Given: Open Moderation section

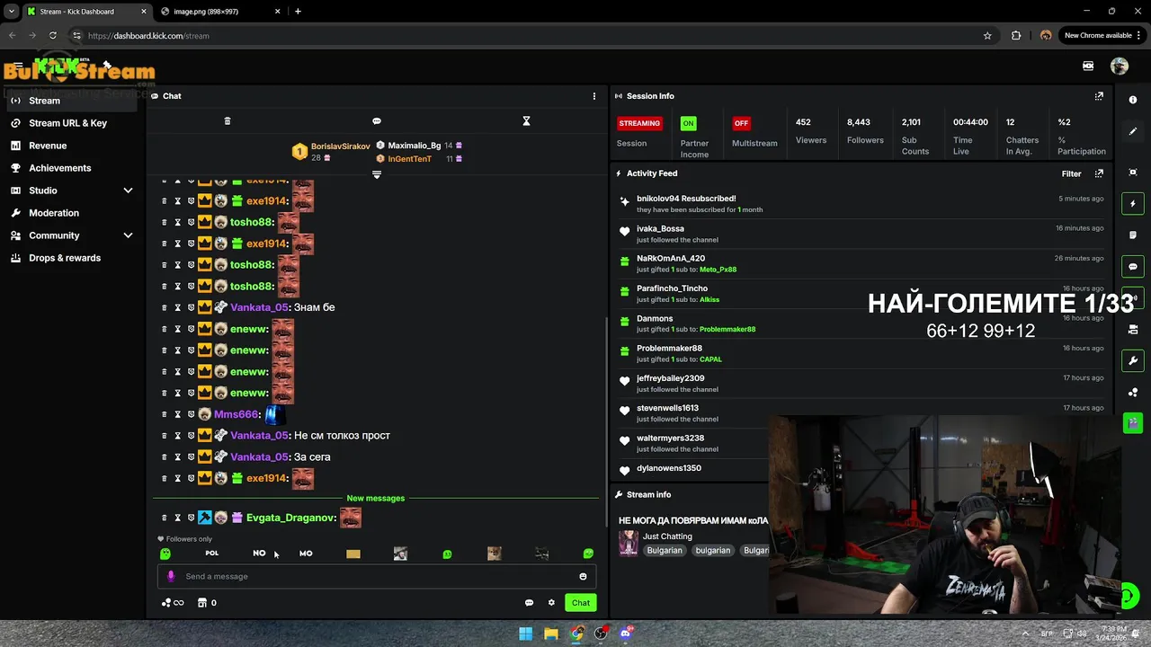Looking at the screenshot, I should click(x=70, y=213).
